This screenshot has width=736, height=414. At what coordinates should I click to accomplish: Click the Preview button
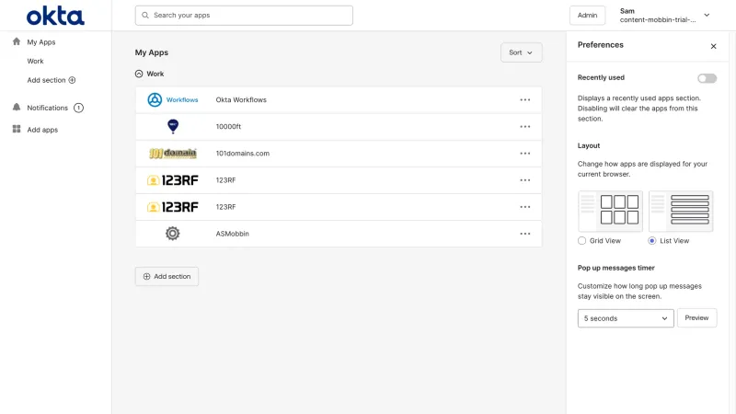pos(696,317)
